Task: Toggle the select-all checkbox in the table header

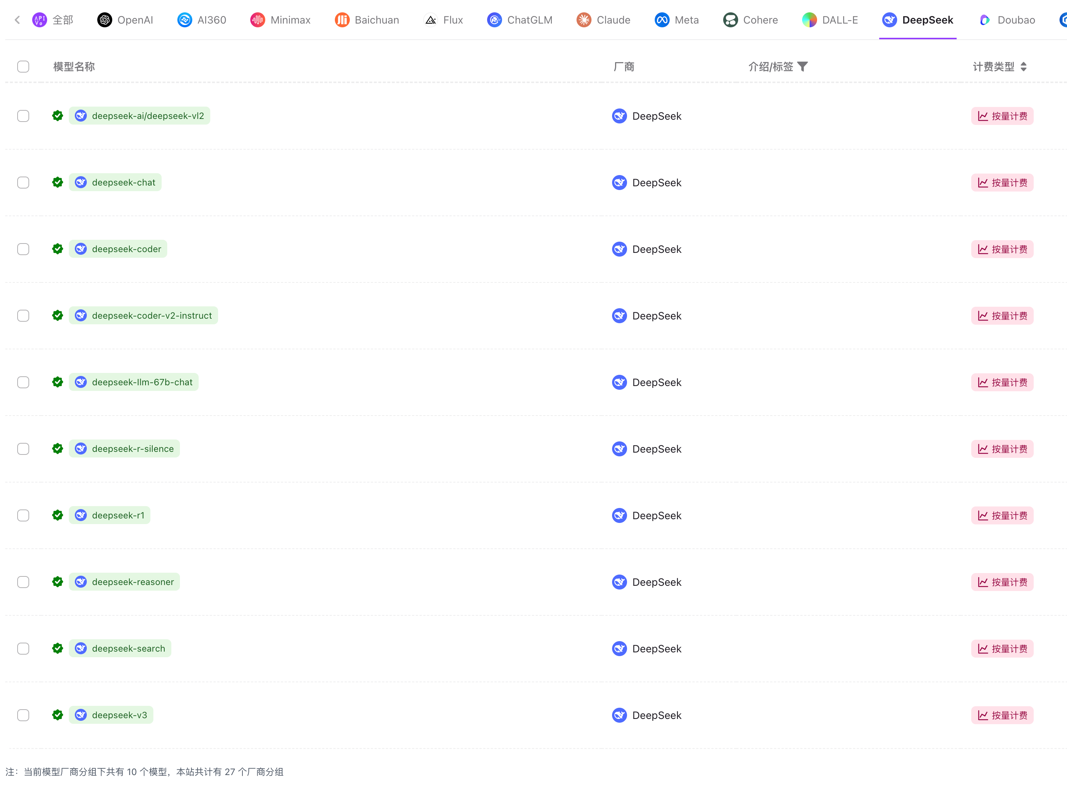Action: (23, 67)
